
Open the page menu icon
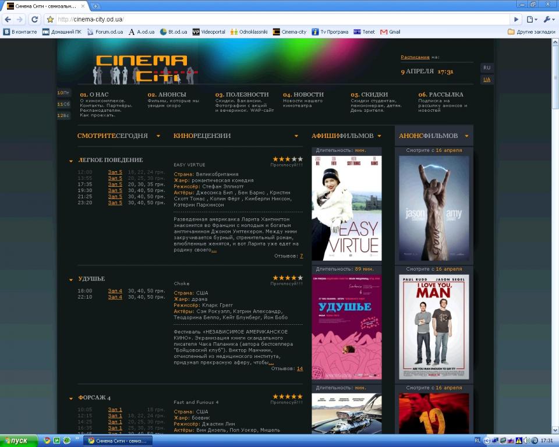click(x=532, y=19)
